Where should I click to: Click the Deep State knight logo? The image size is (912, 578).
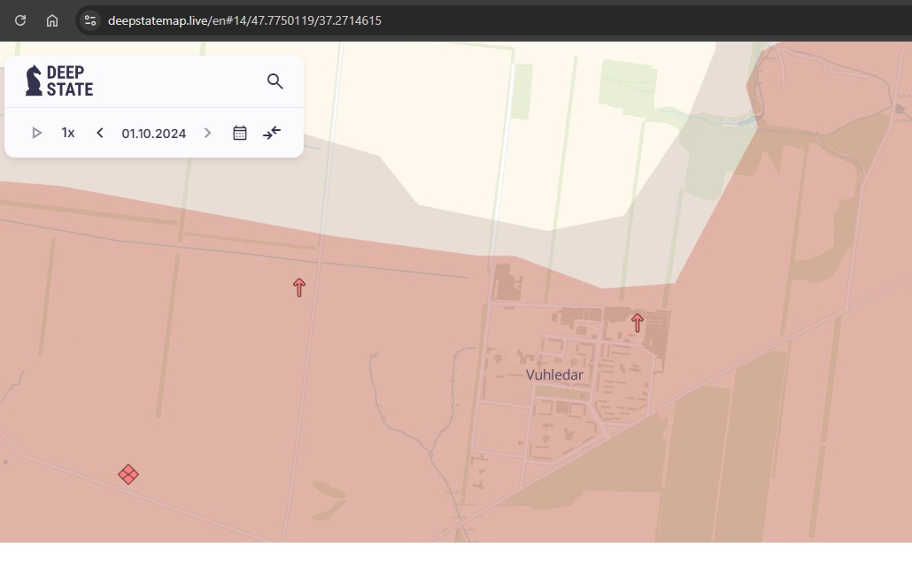35,81
